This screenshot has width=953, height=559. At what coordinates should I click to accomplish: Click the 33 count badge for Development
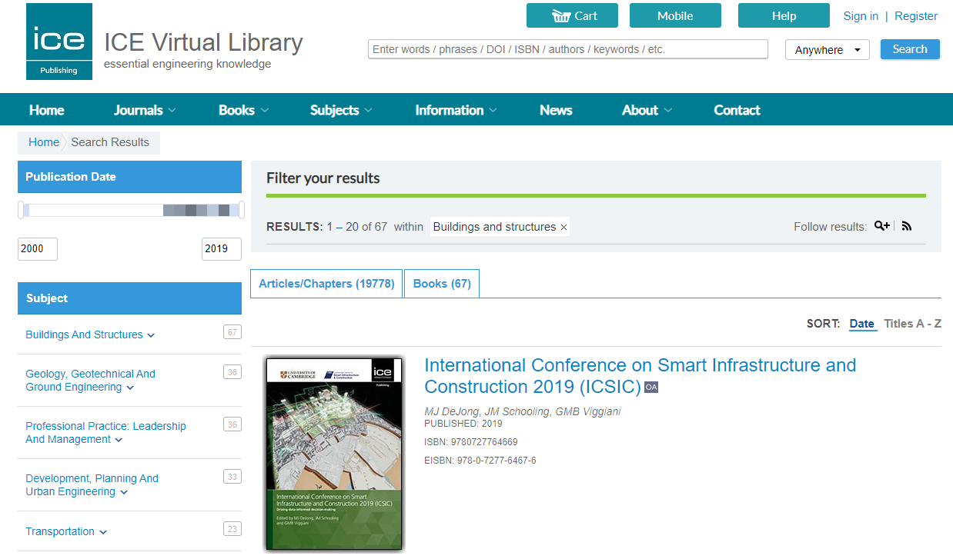click(x=232, y=477)
